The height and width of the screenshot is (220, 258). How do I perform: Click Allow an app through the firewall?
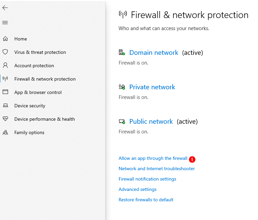pos(153,158)
